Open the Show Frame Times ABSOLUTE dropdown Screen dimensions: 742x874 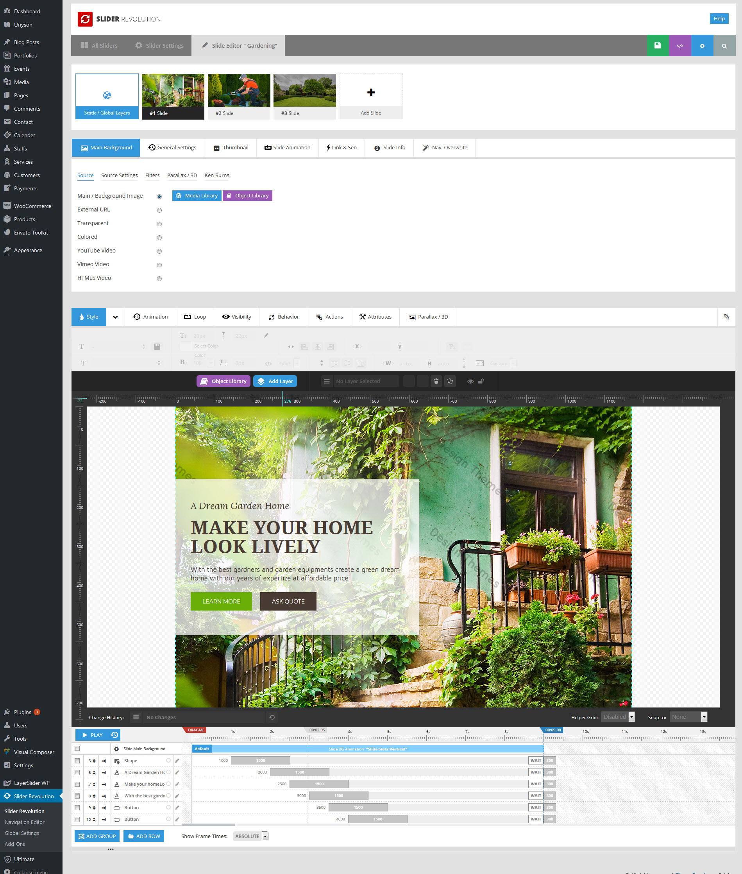pyautogui.click(x=250, y=836)
